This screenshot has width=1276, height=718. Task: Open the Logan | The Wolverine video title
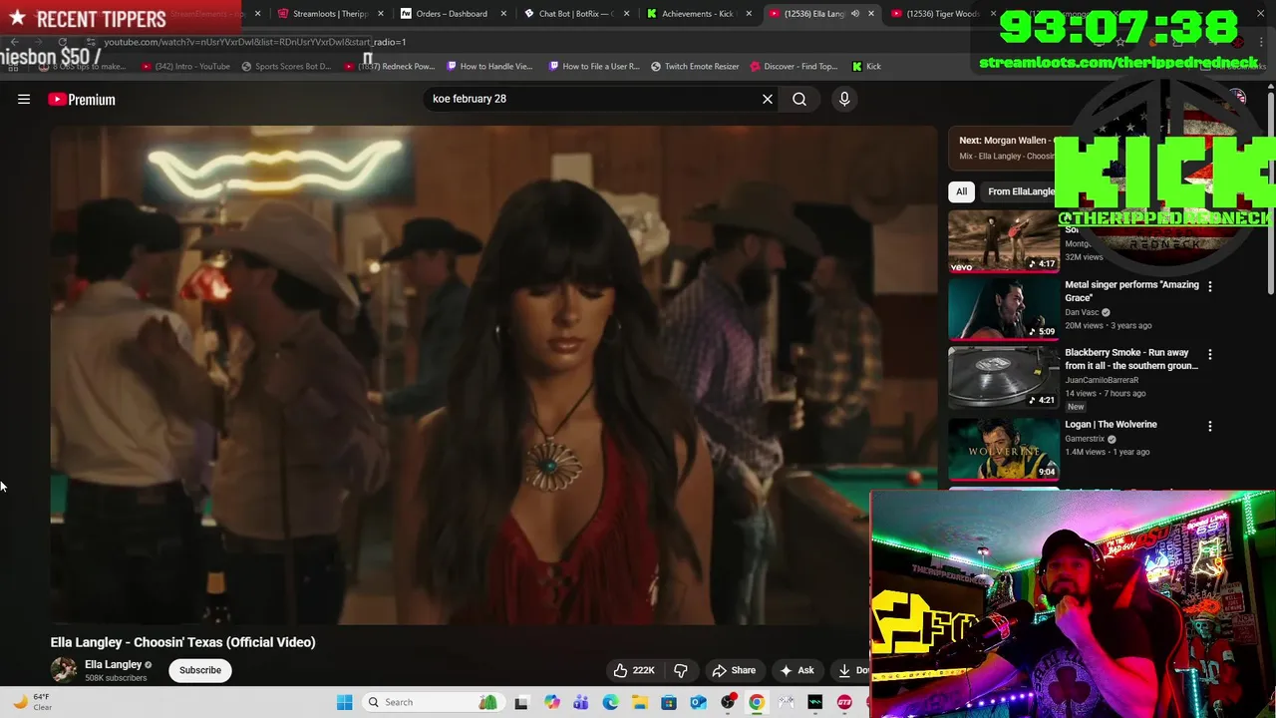(x=1111, y=425)
